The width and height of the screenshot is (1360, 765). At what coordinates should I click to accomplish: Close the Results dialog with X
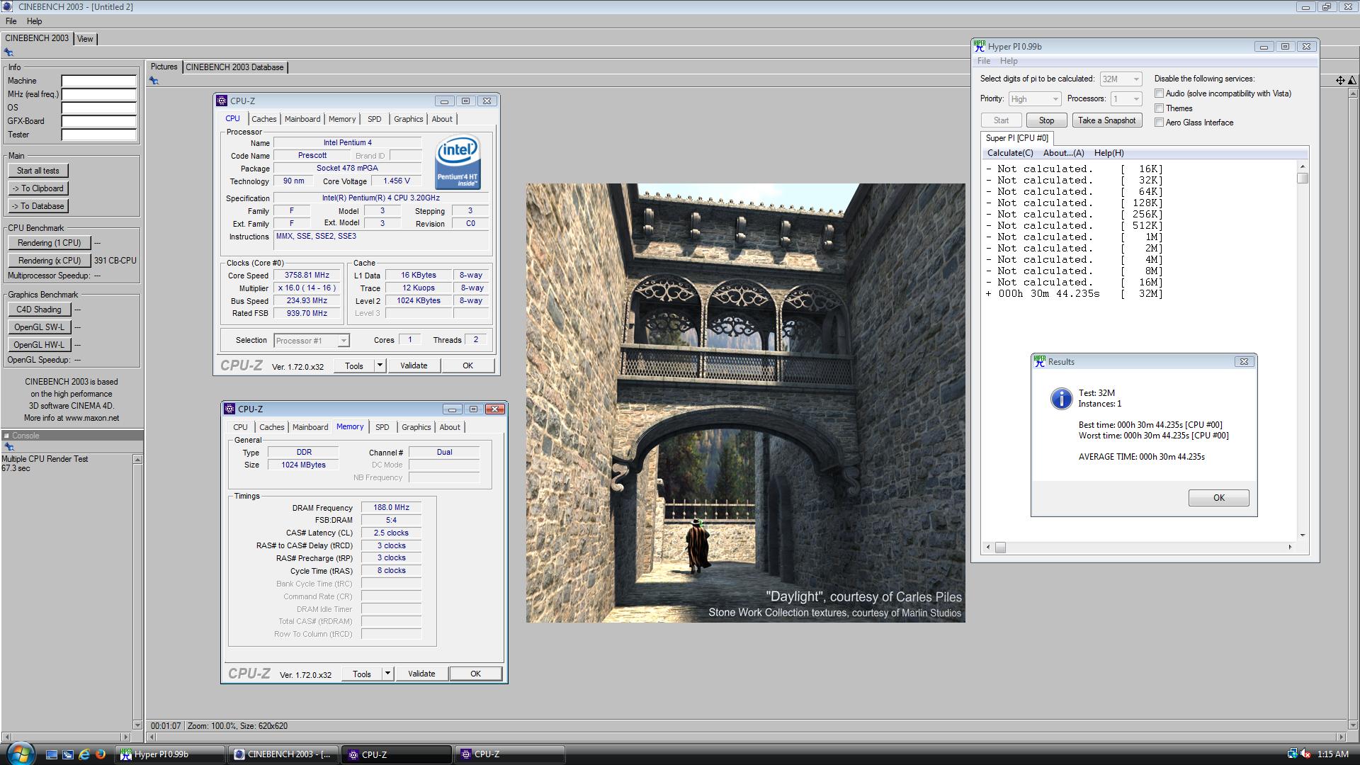(x=1243, y=361)
